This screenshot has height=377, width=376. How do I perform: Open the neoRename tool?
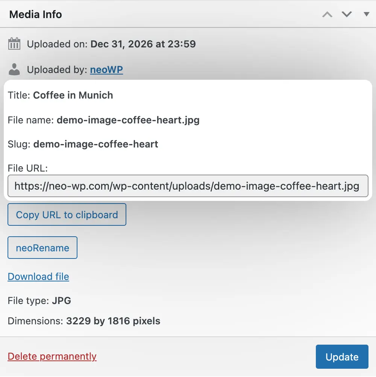(x=42, y=248)
